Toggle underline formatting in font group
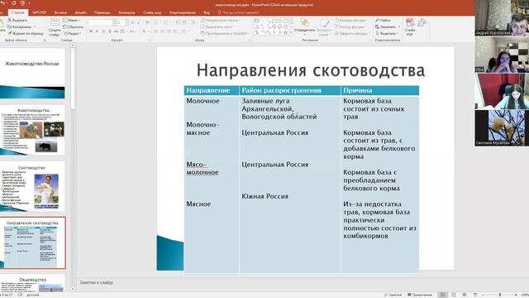Screen dimensions: 529x298 tap(103, 31)
